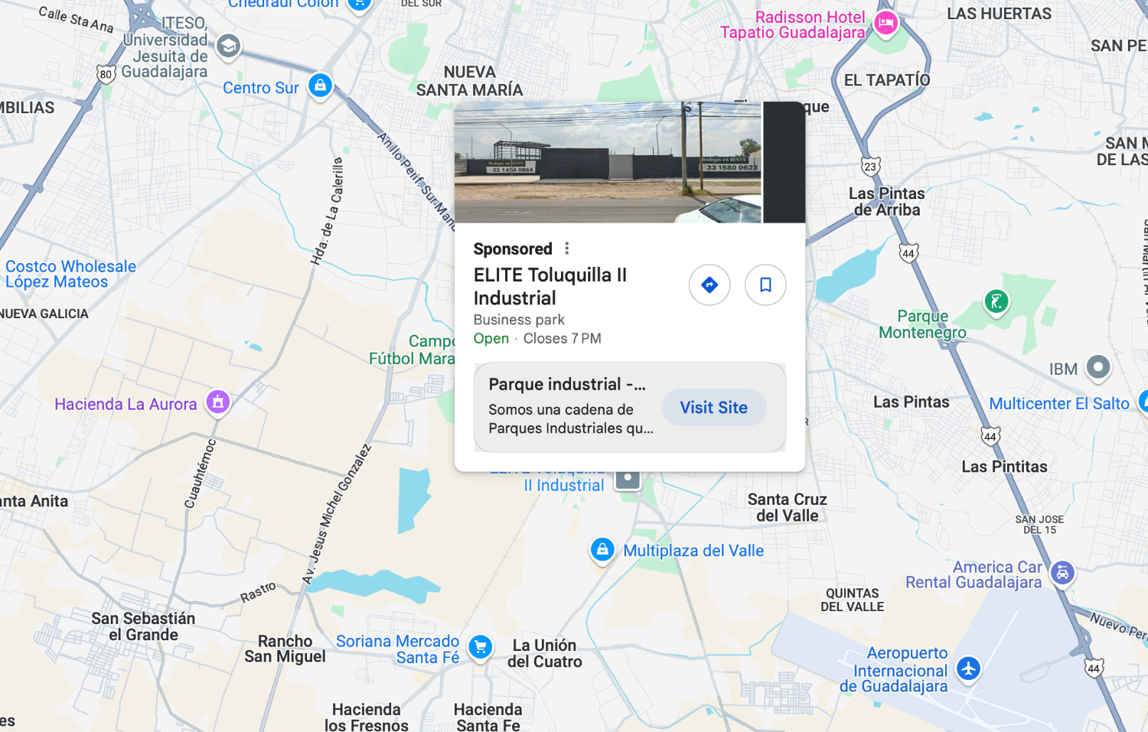Select the Guadalajara airport airplane pin
This screenshot has height=732, width=1148.
[x=969, y=668]
